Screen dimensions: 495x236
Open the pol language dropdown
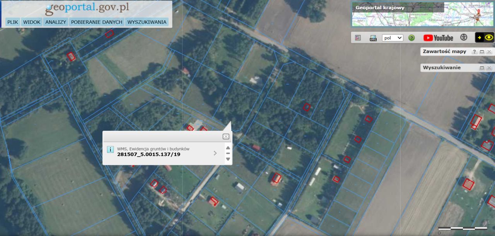(393, 38)
